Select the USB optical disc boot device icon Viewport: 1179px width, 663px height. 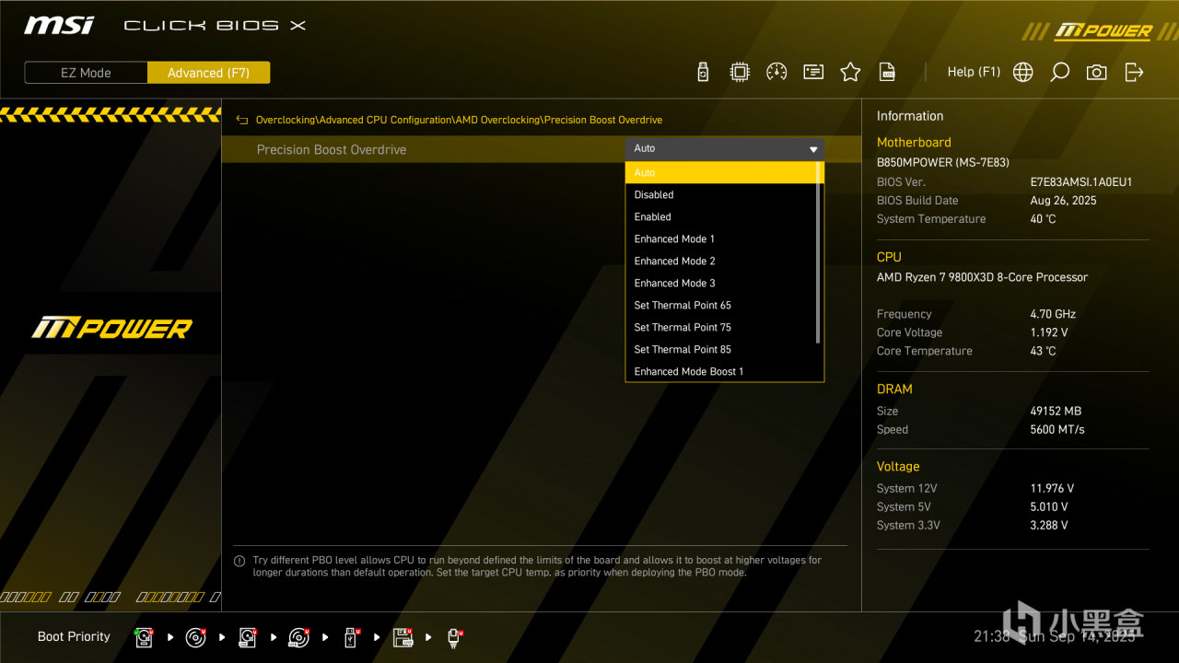point(299,637)
